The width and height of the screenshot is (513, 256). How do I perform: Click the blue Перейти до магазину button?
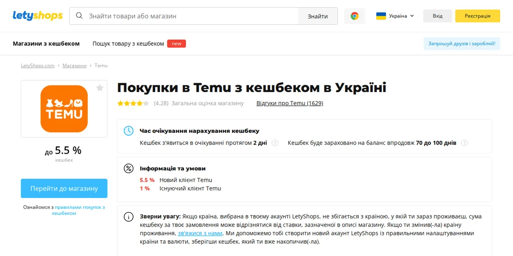64,189
